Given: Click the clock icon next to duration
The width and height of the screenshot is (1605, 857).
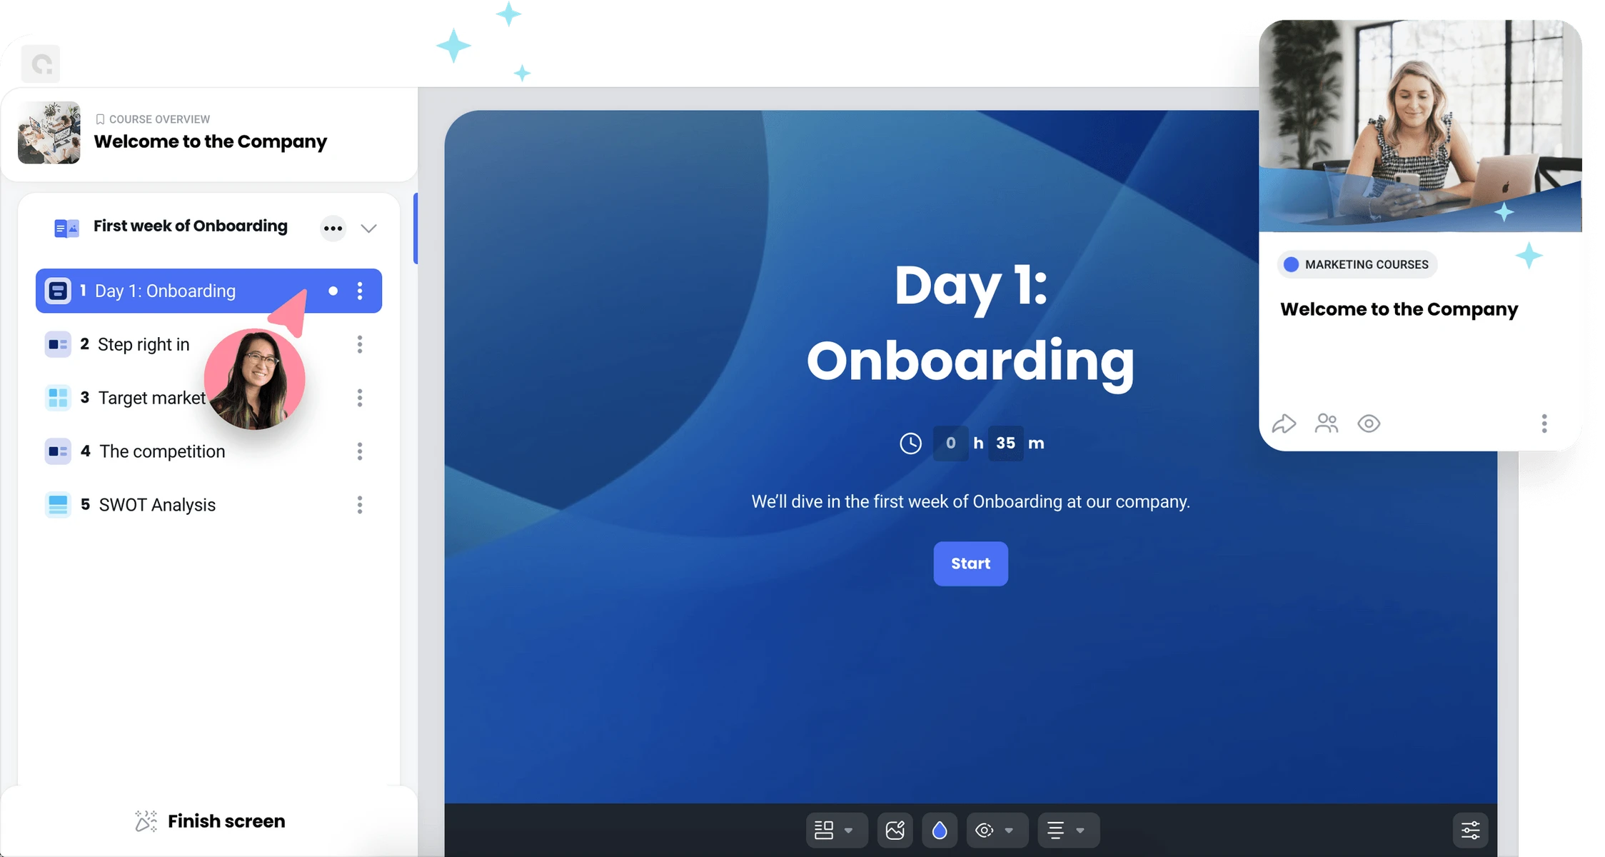Looking at the screenshot, I should [x=910, y=443].
